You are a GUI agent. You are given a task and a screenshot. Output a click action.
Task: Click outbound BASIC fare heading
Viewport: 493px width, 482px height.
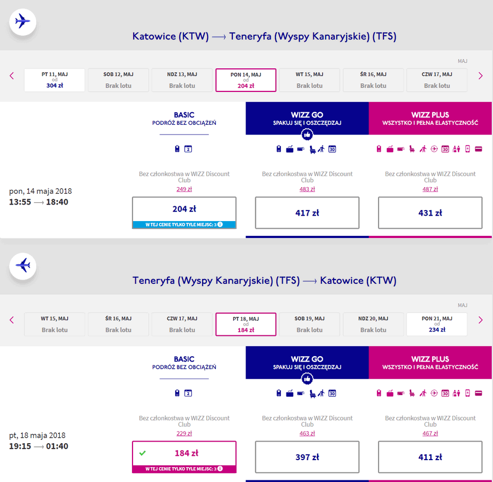pyautogui.click(x=184, y=118)
